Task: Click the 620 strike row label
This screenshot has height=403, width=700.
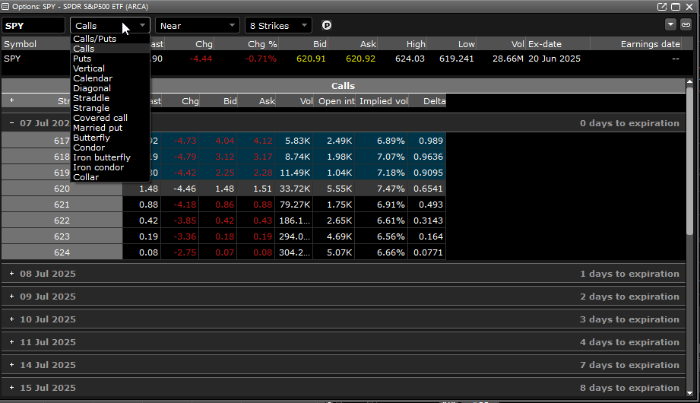Action: [x=62, y=189]
